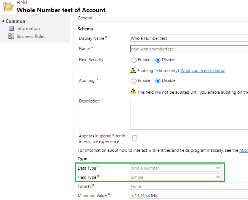Open Business Rules in the Common section

pos(31,36)
